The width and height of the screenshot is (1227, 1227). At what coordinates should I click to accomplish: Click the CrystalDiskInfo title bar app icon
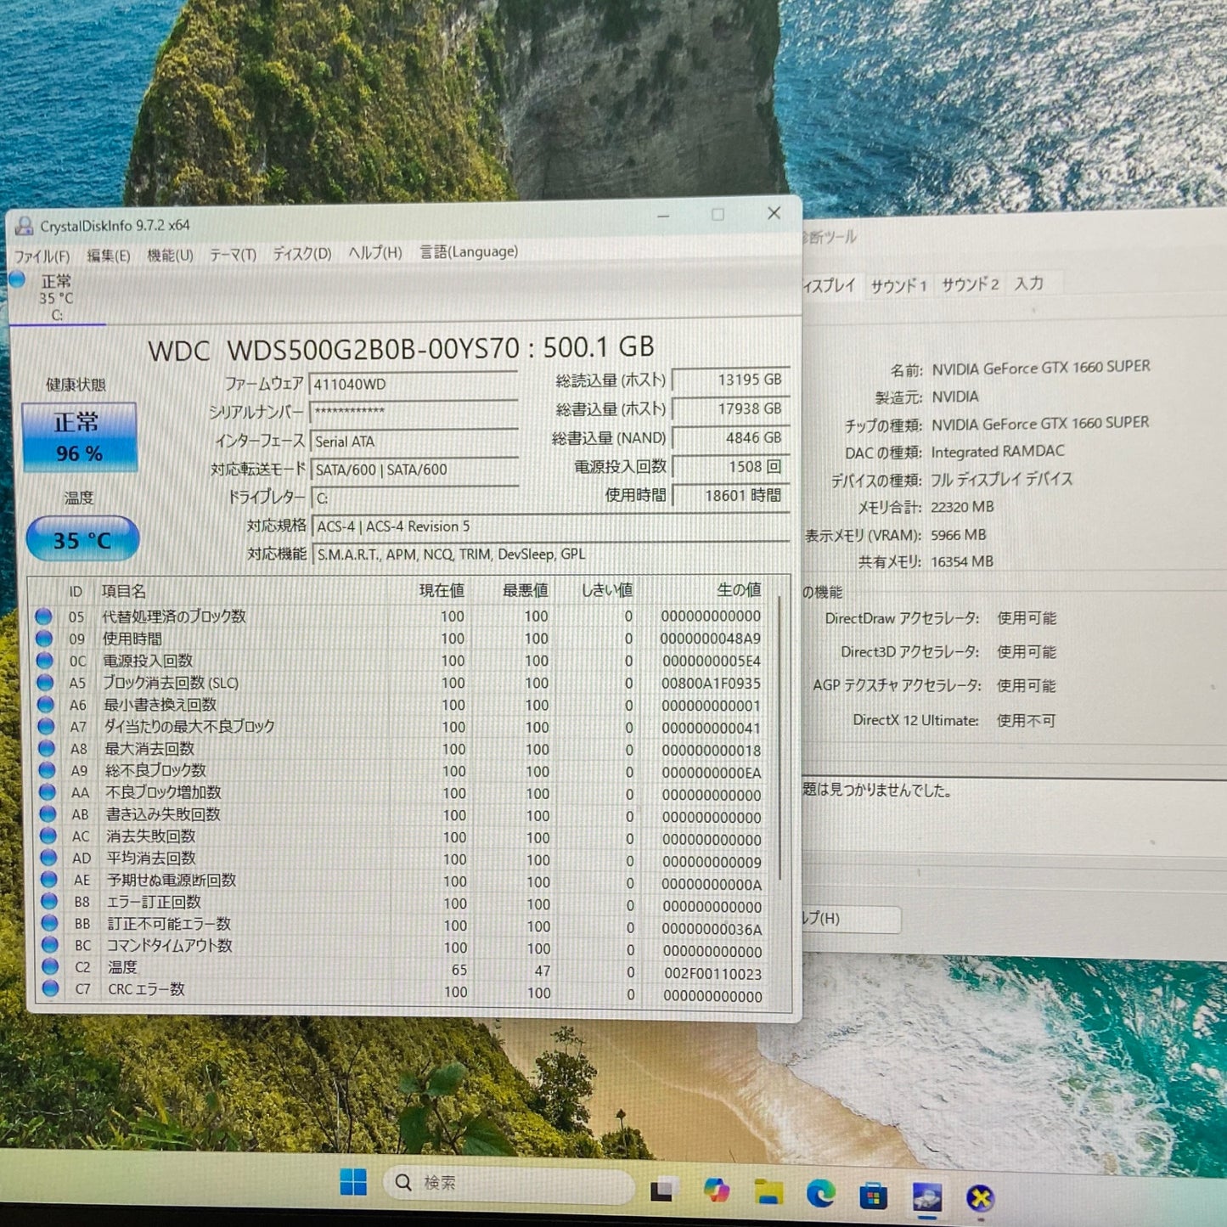24,227
